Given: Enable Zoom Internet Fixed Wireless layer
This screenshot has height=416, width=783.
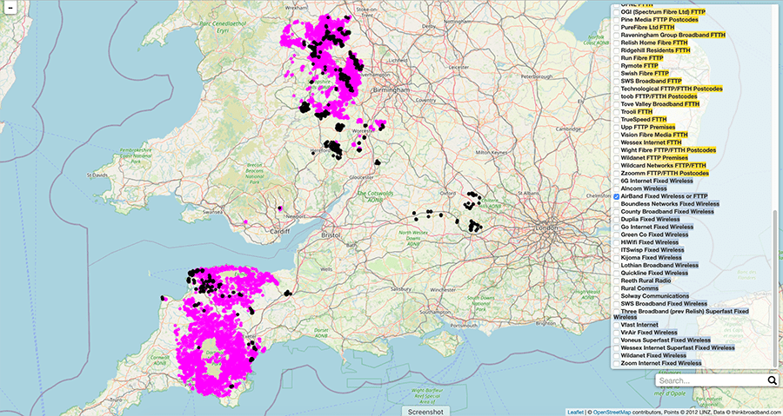Looking at the screenshot, I should pyautogui.click(x=617, y=363).
